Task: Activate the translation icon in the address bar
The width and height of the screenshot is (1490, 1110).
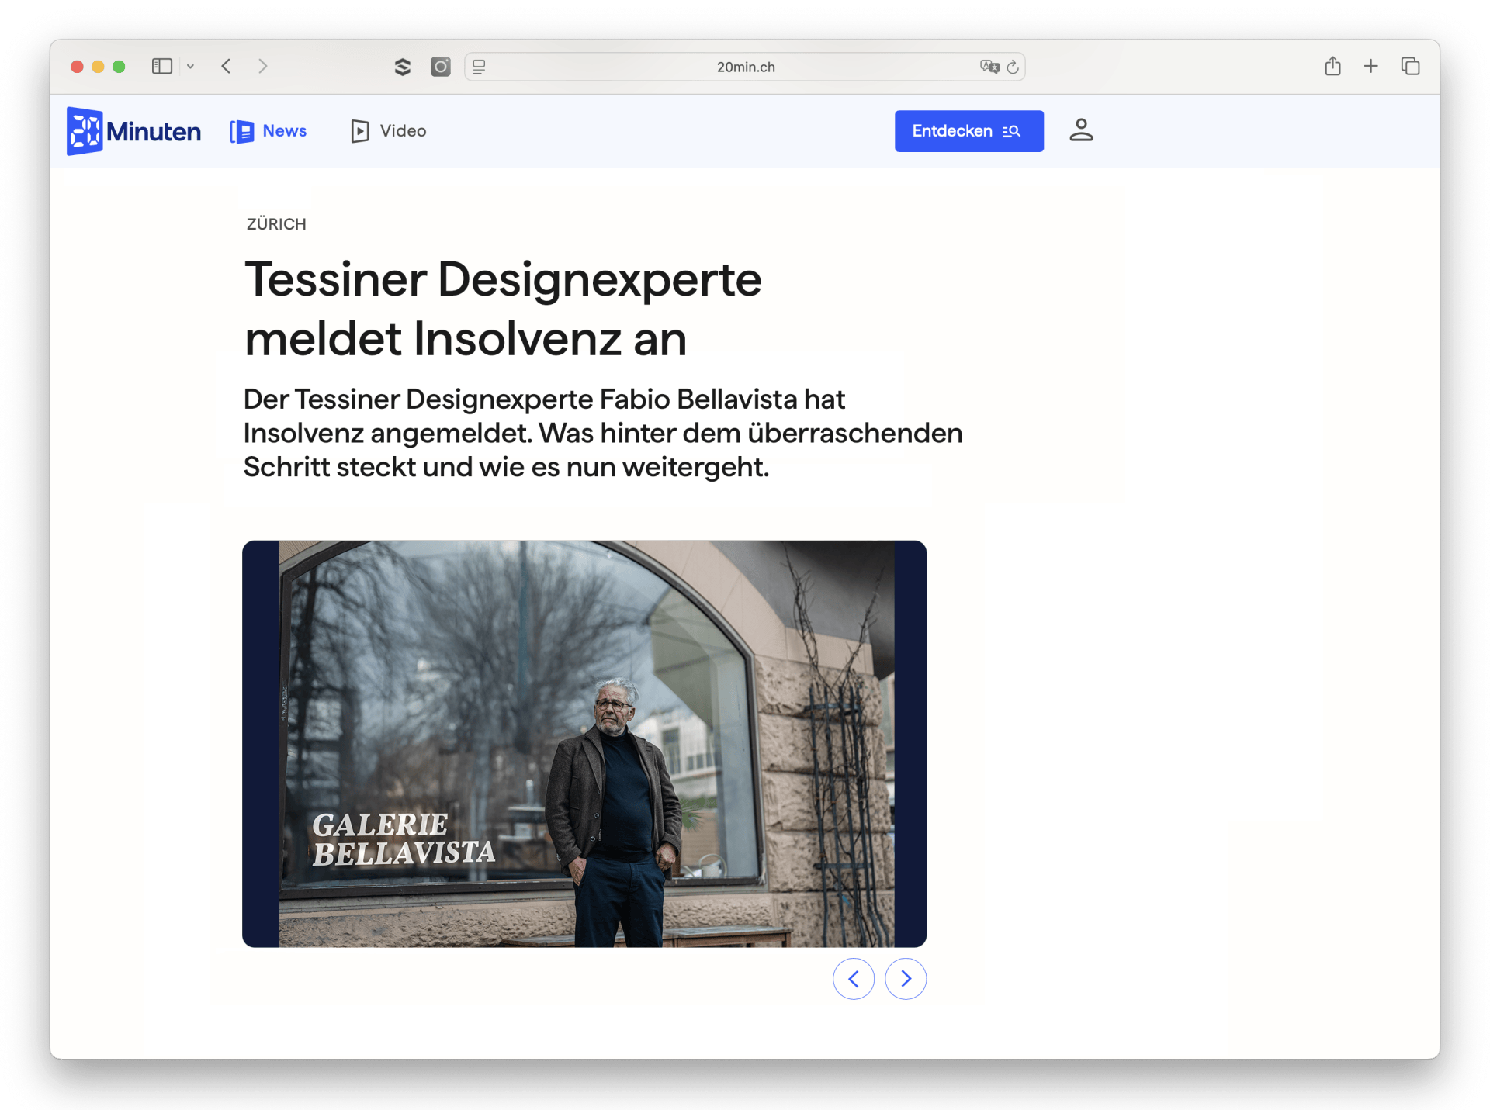Action: [x=988, y=67]
